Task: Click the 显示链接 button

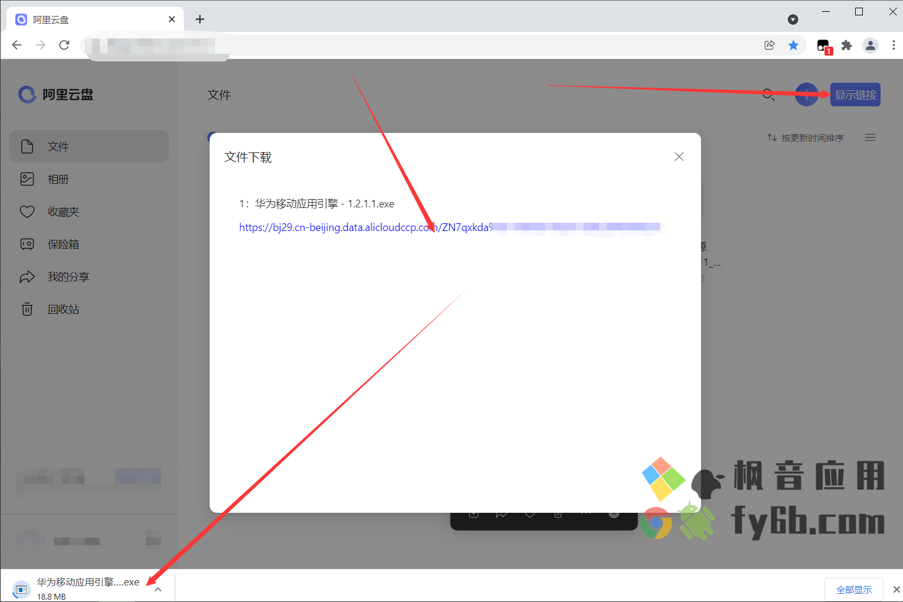Action: point(855,95)
